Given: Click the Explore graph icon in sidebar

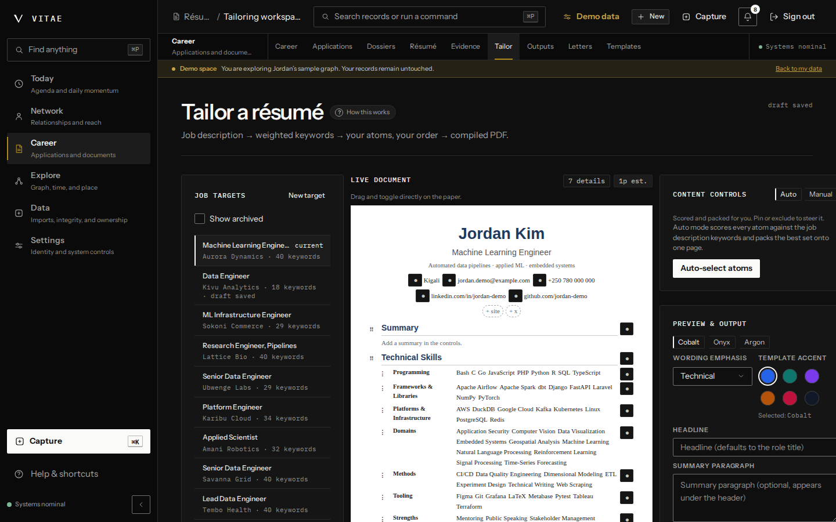Looking at the screenshot, I should click(x=19, y=181).
